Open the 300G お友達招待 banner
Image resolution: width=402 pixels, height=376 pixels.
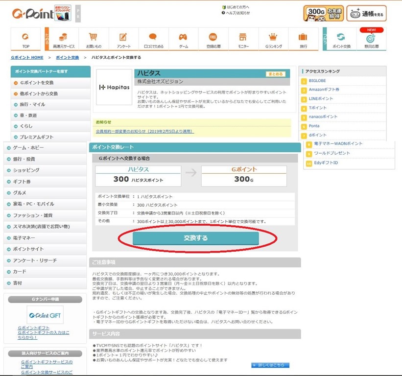[x=323, y=13]
